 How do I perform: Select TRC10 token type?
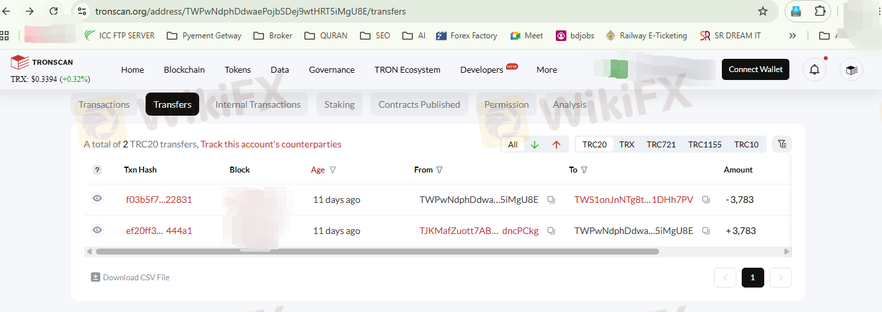pyautogui.click(x=746, y=144)
